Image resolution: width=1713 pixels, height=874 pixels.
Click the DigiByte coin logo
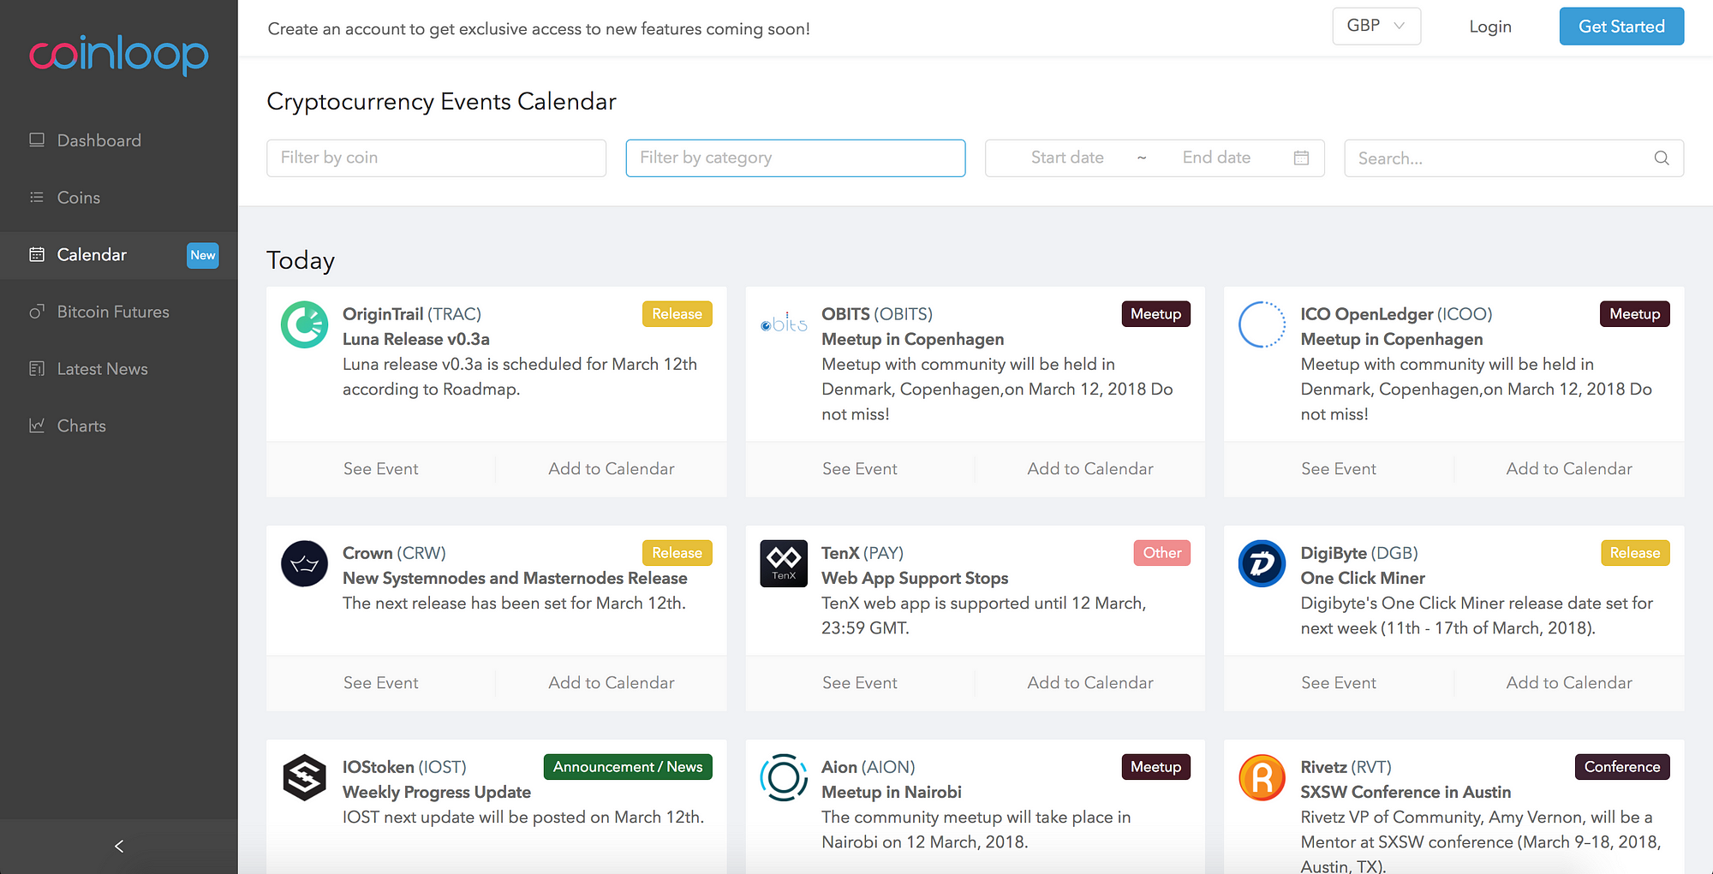pos(1262,563)
